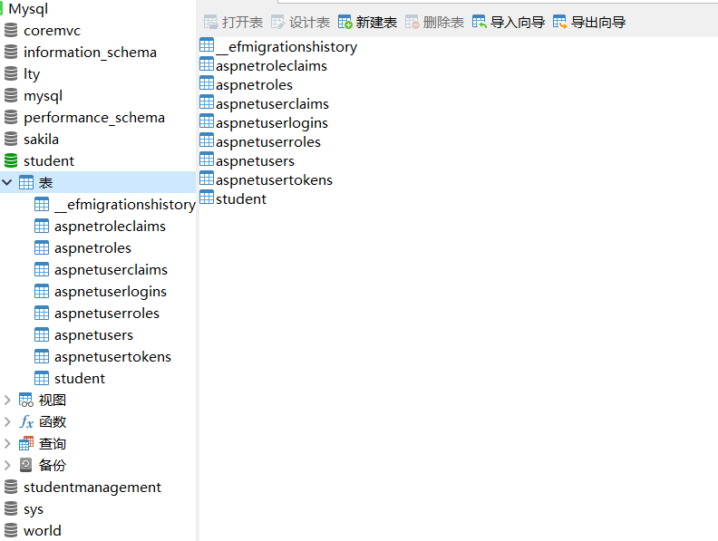This screenshot has height=541, width=718.
Task: Click the 表 tables node icon
Action: coord(26,183)
